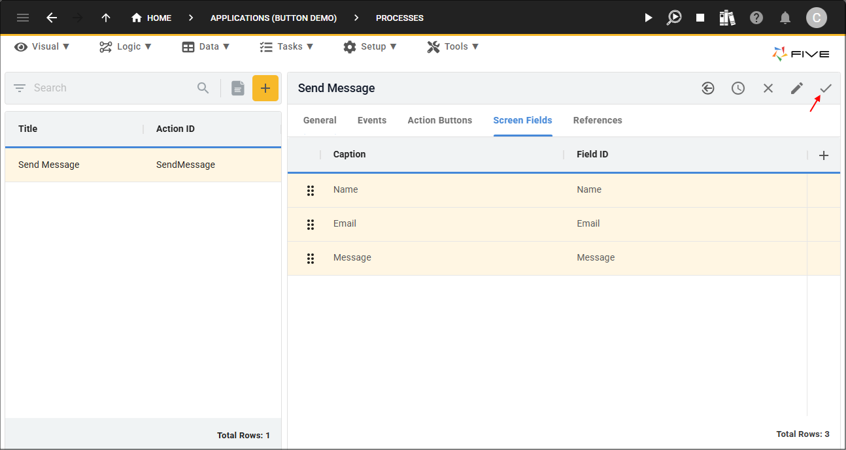Viewport: 846px width, 450px height.
Task: Click the circled back arrow icon
Action: coord(708,88)
